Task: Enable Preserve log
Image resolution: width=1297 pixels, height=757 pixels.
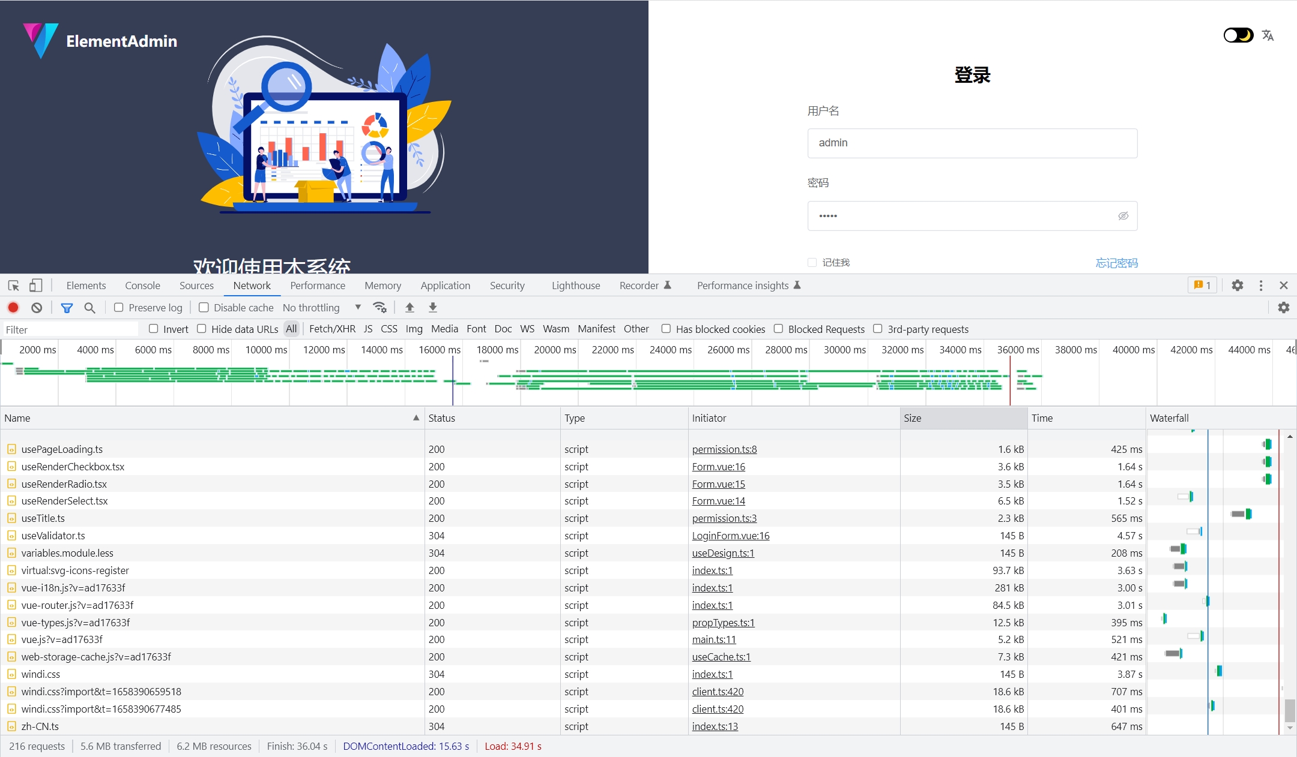Action: pos(118,307)
